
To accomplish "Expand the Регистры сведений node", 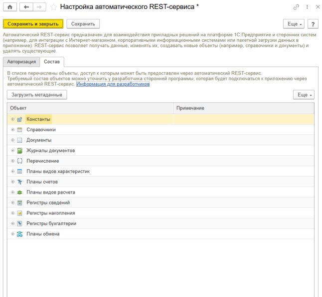I will coord(13,202).
